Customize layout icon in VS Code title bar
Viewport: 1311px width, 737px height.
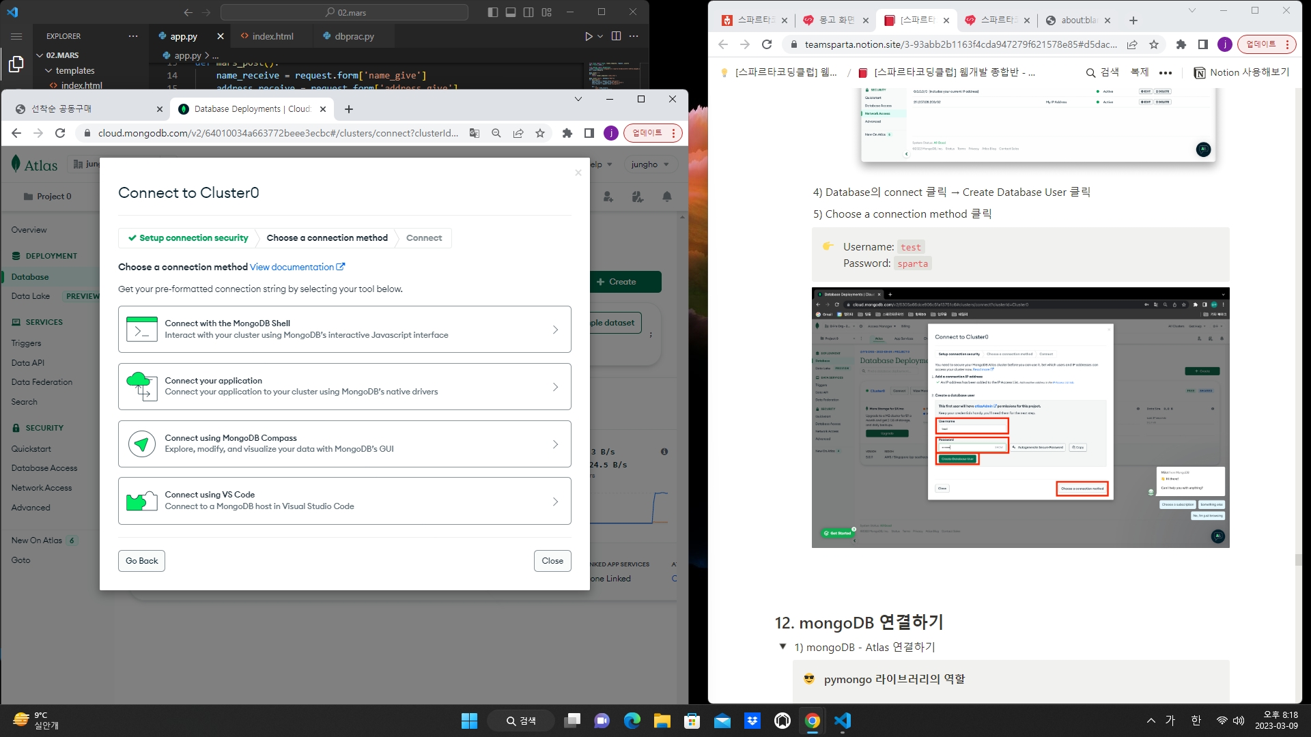tap(546, 12)
